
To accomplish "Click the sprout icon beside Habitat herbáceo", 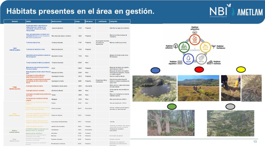I will 214,47.
